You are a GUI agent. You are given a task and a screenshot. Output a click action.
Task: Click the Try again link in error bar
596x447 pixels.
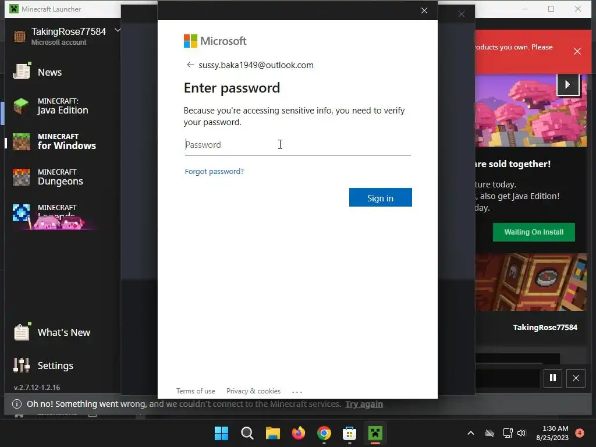[x=364, y=404]
